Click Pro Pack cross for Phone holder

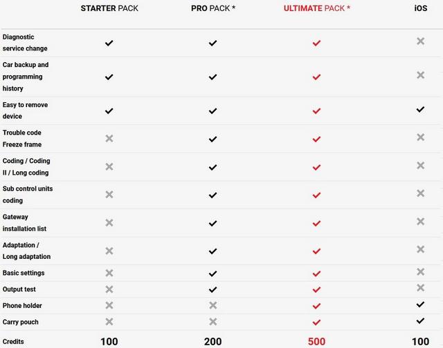pos(213,305)
